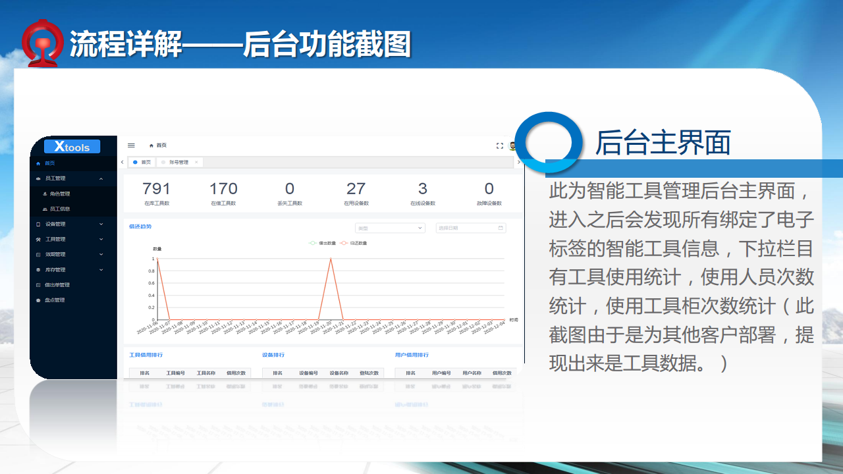Viewport: 843px width, 474px height.
Task: Click the 首页 home icon in sidebar
Action: 38,163
